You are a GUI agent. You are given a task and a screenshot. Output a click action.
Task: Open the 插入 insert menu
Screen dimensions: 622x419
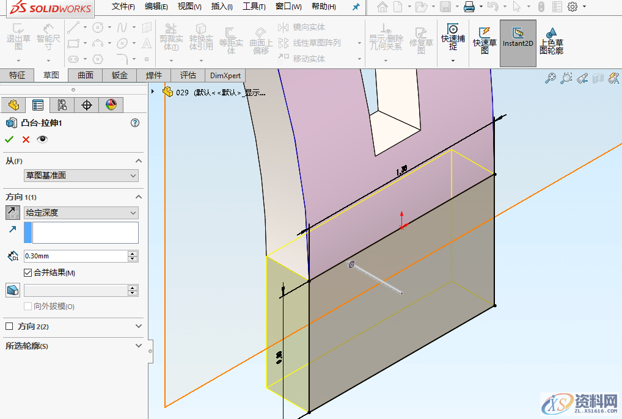[222, 7]
